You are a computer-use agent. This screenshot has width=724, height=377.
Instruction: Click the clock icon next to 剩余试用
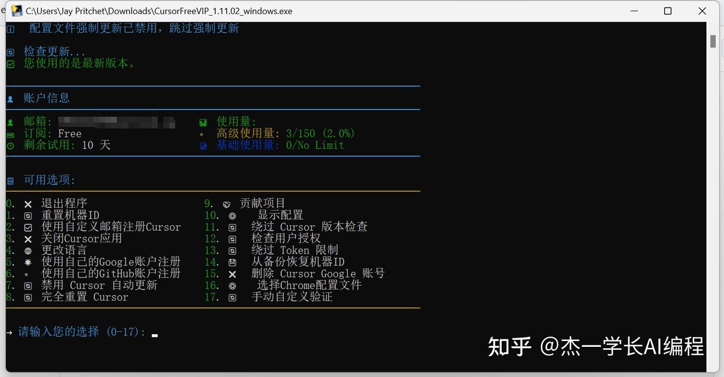tap(10, 145)
